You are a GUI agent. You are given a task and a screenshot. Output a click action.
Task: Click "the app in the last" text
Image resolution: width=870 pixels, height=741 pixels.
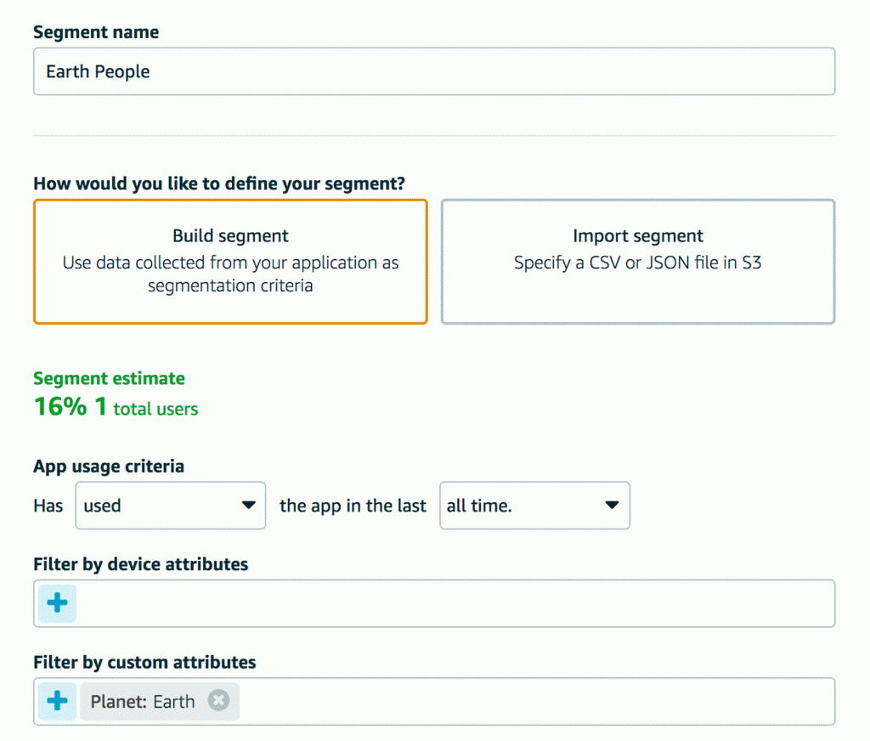[x=353, y=506]
